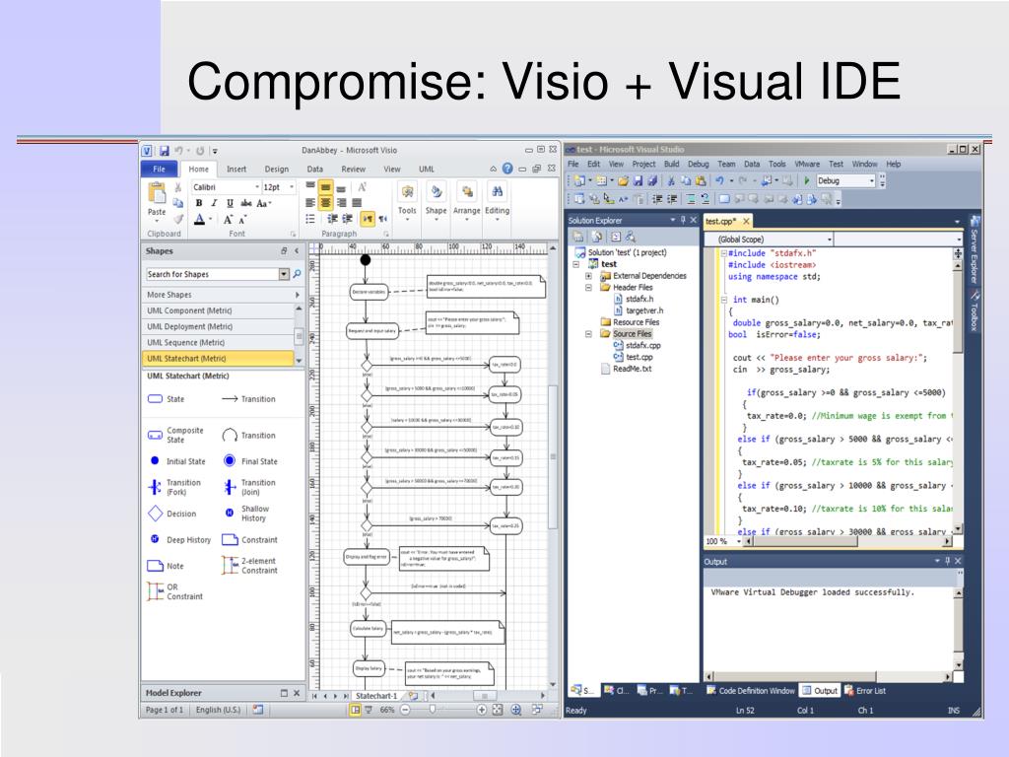
Task: Click the Cut scissors icon in Visio's ribbon
Action: 178,187
